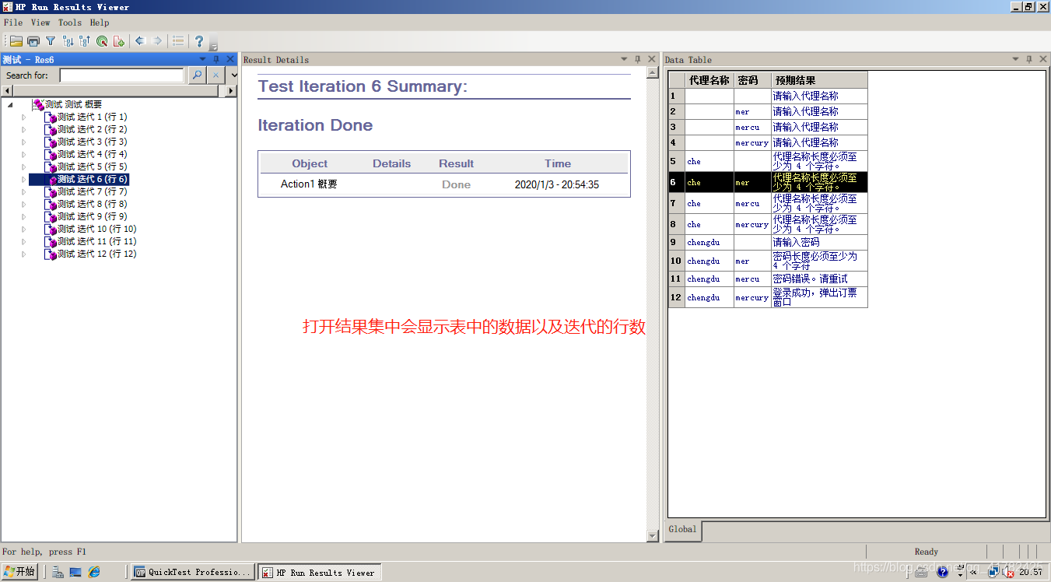Click Internet Explorer quick launch icon
The height and width of the screenshot is (582, 1051).
[x=94, y=572]
